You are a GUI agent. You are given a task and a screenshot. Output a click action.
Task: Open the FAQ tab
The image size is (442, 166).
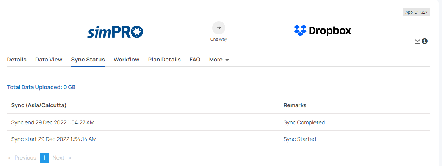point(195,60)
